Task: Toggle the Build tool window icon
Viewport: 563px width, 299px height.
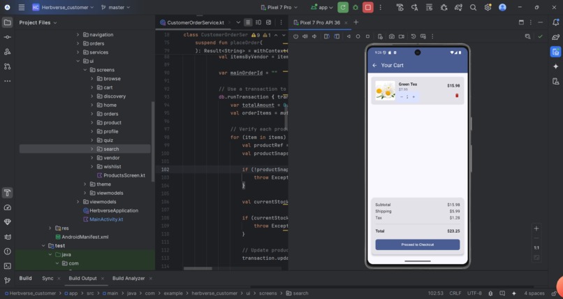Action: [7, 193]
